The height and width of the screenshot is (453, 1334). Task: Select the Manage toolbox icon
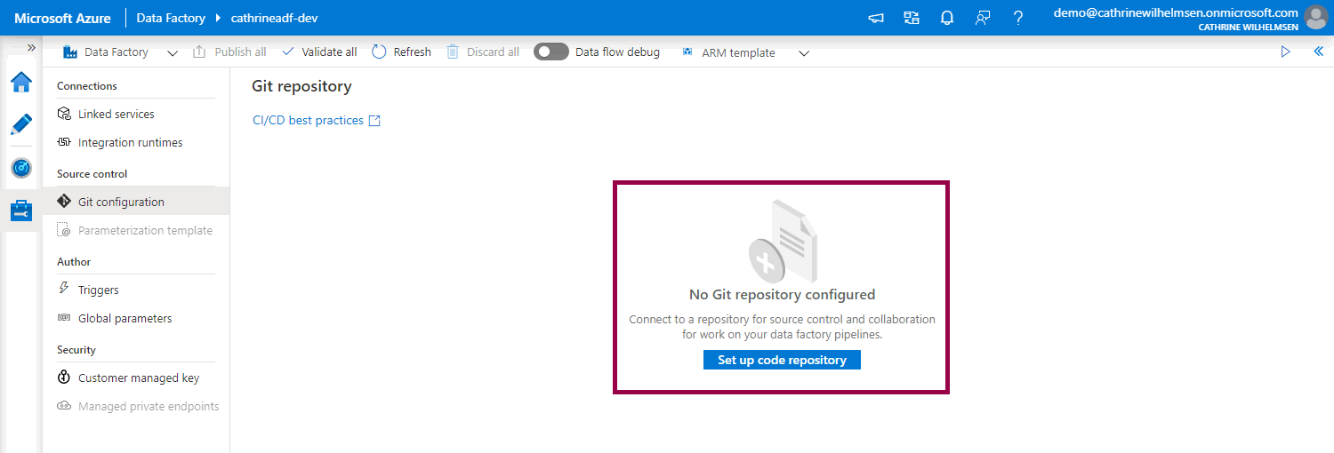pos(21,211)
